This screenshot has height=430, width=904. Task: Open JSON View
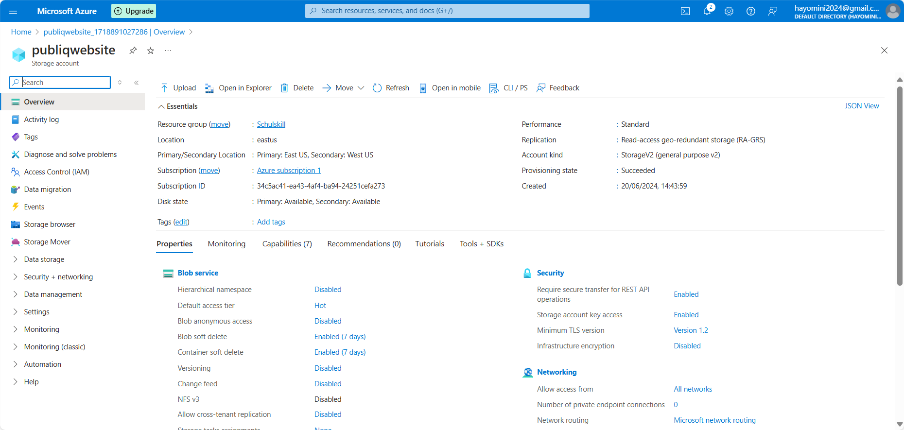(x=862, y=106)
